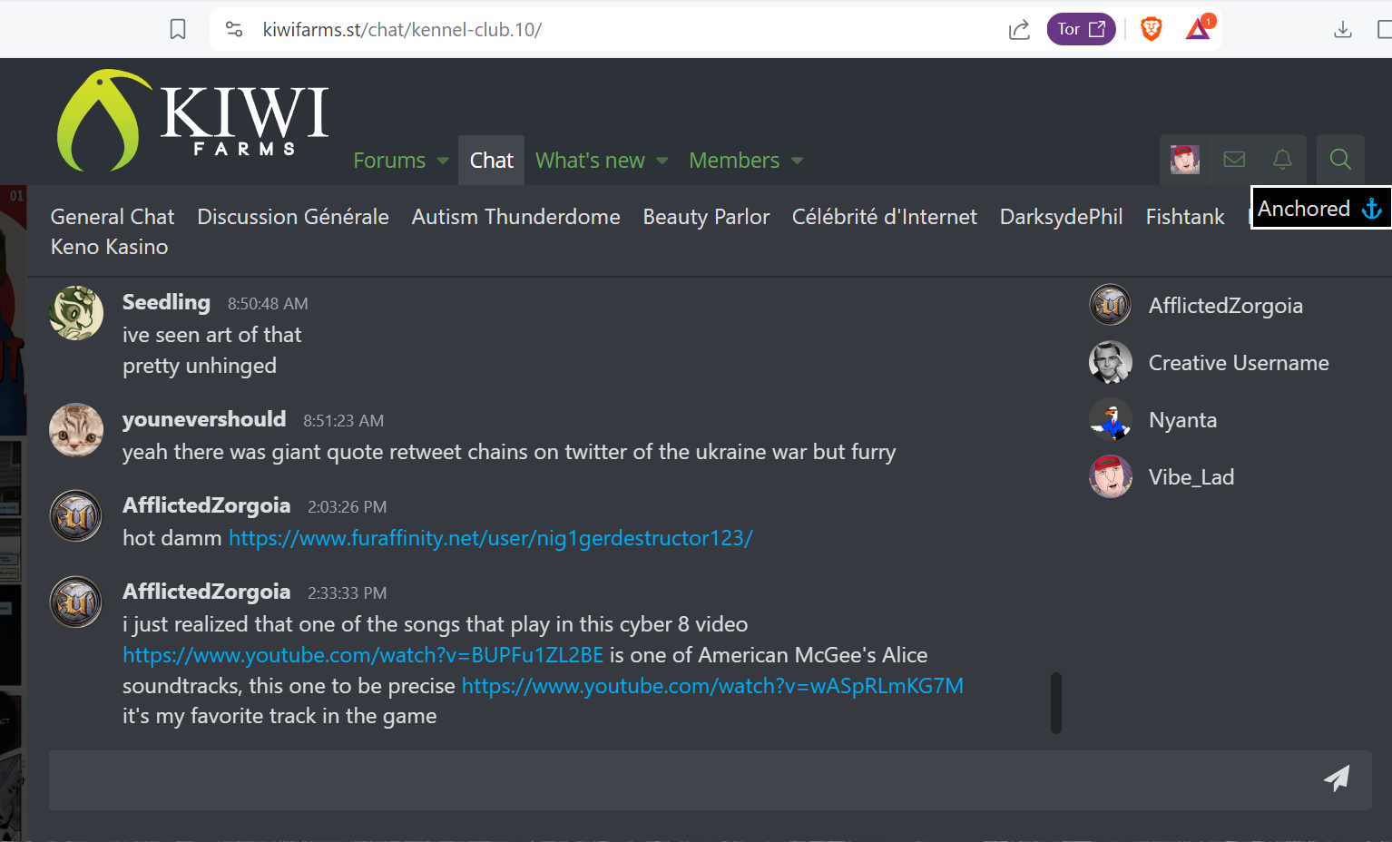Screen dimensions: 1392x842
Task: Expand What's new dropdown arrow
Action: tap(662, 162)
